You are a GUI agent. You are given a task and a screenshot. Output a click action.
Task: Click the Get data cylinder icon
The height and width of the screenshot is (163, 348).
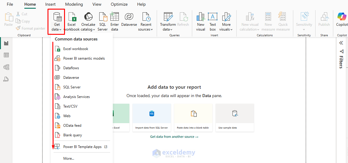coord(57,16)
